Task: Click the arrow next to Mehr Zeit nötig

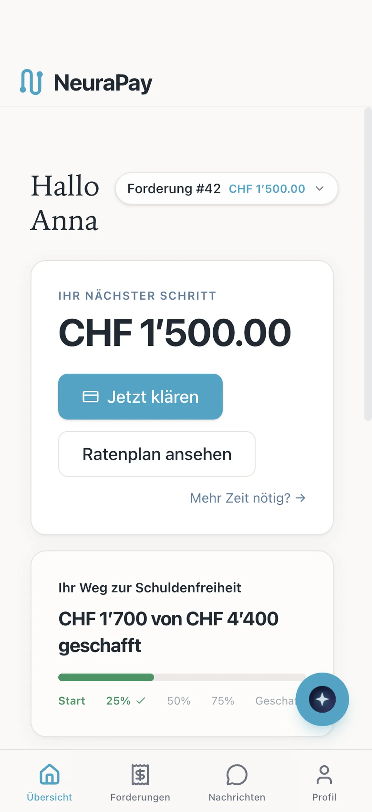Action: tap(300, 498)
